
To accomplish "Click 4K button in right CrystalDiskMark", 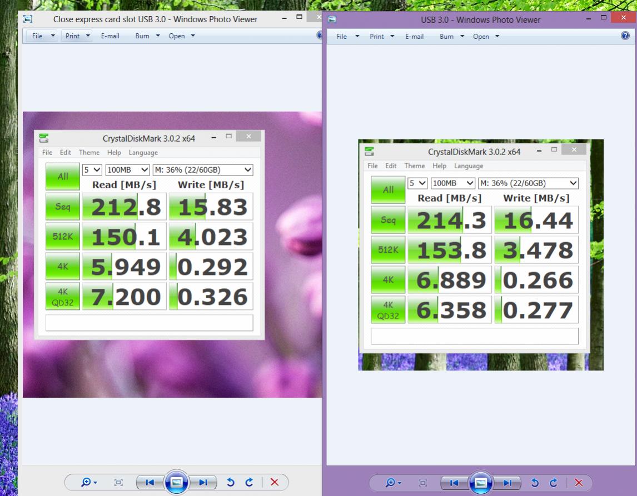I will click(x=388, y=280).
